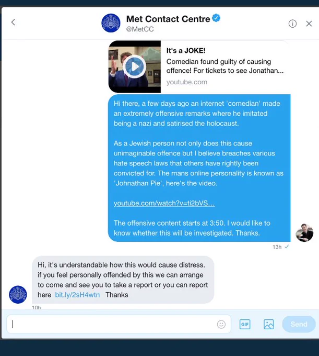This screenshot has width=319, height=356.
Task: Click the Met police avatar next to the reply
Action: tap(18, 294)
